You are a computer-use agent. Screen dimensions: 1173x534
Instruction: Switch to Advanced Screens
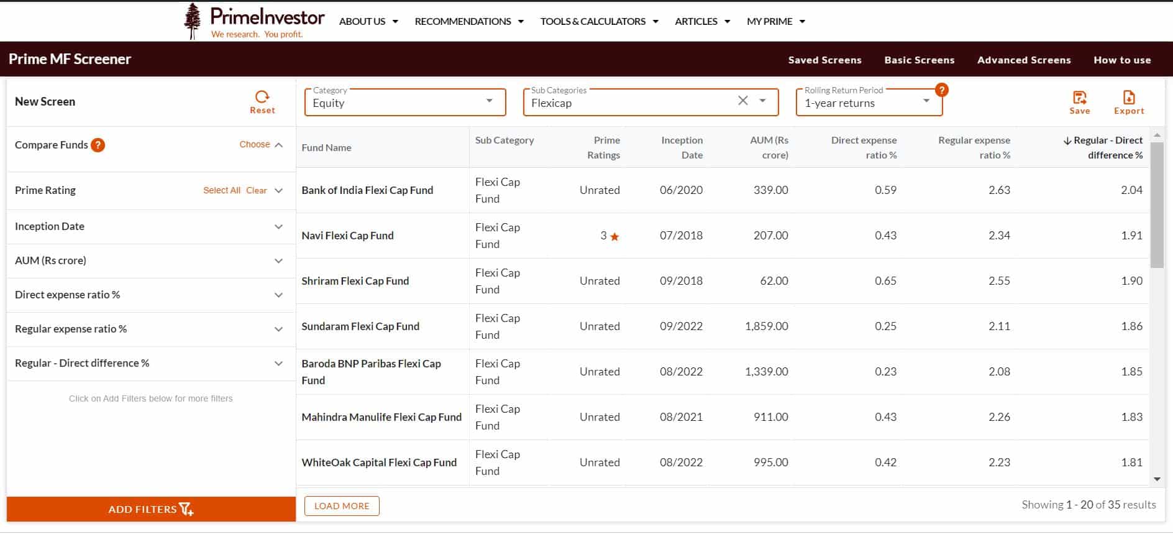click(1024, 60)
